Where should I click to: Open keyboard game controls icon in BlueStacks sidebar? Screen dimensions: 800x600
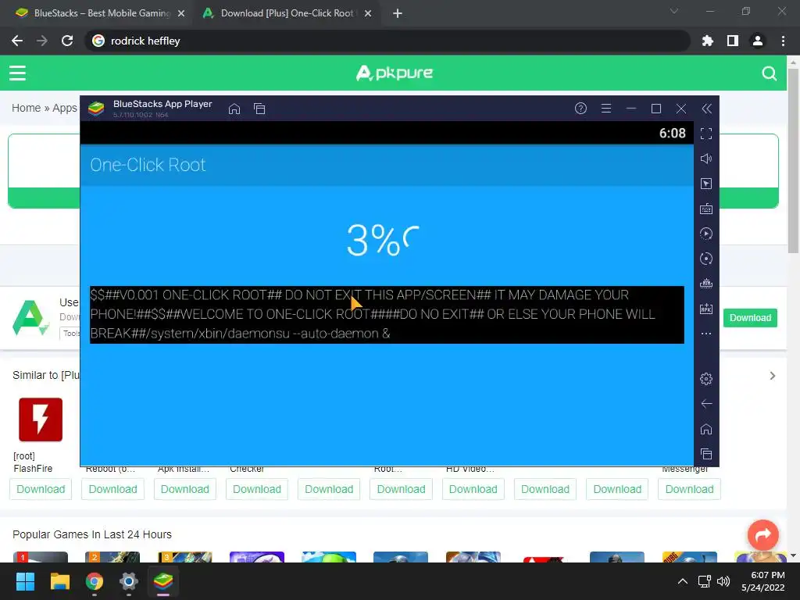click(706, 209)
